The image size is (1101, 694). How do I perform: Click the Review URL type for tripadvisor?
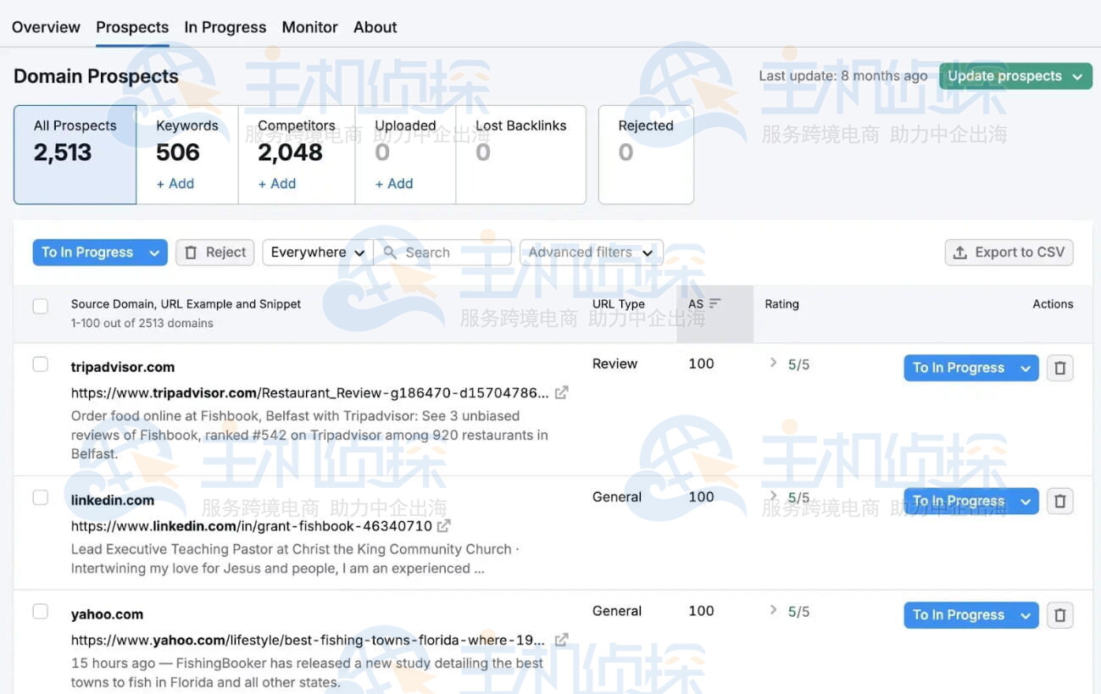[614, 364]
